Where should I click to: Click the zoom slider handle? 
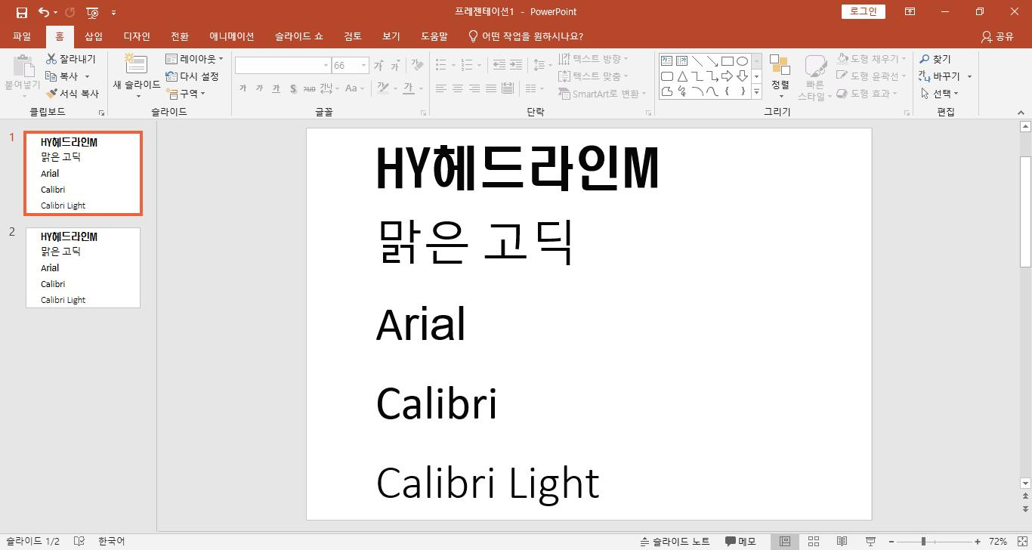pos(923,541)
